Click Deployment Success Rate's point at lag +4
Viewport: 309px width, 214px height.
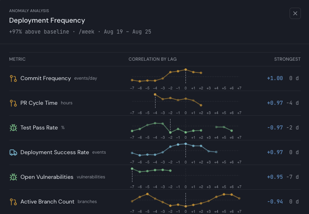[x=216, y=152]
